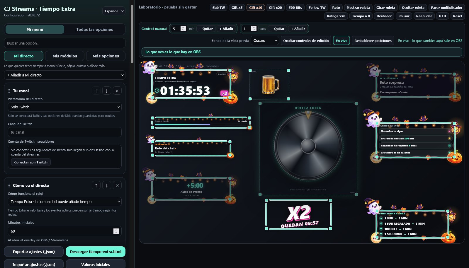
Task: Trigger the "500 Bits" test event
Action: [x=295, y=8]
